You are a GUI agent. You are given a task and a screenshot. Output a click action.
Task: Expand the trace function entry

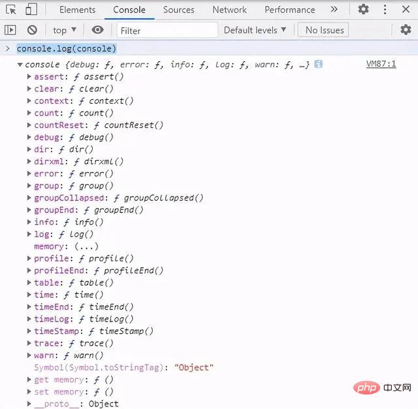(29, 343)
